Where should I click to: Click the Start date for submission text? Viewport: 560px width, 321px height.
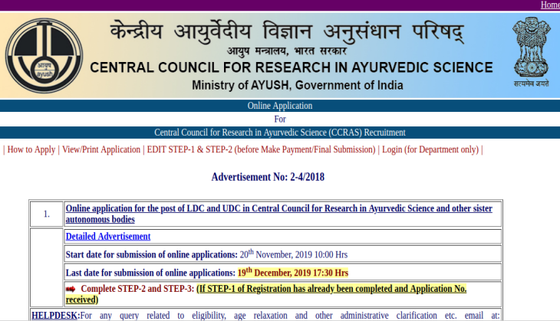[x=151, y=254]
